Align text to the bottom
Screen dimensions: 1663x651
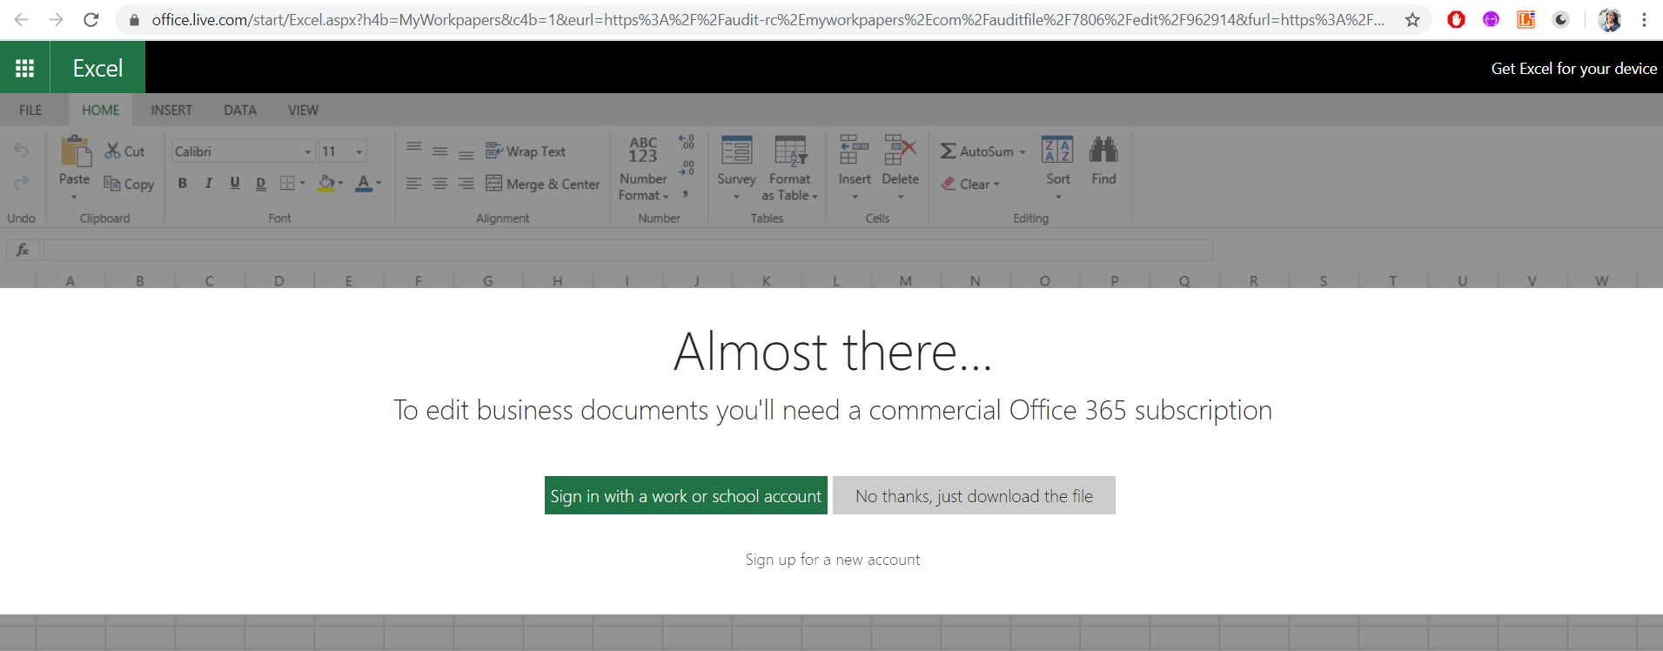tap(466, 155)
